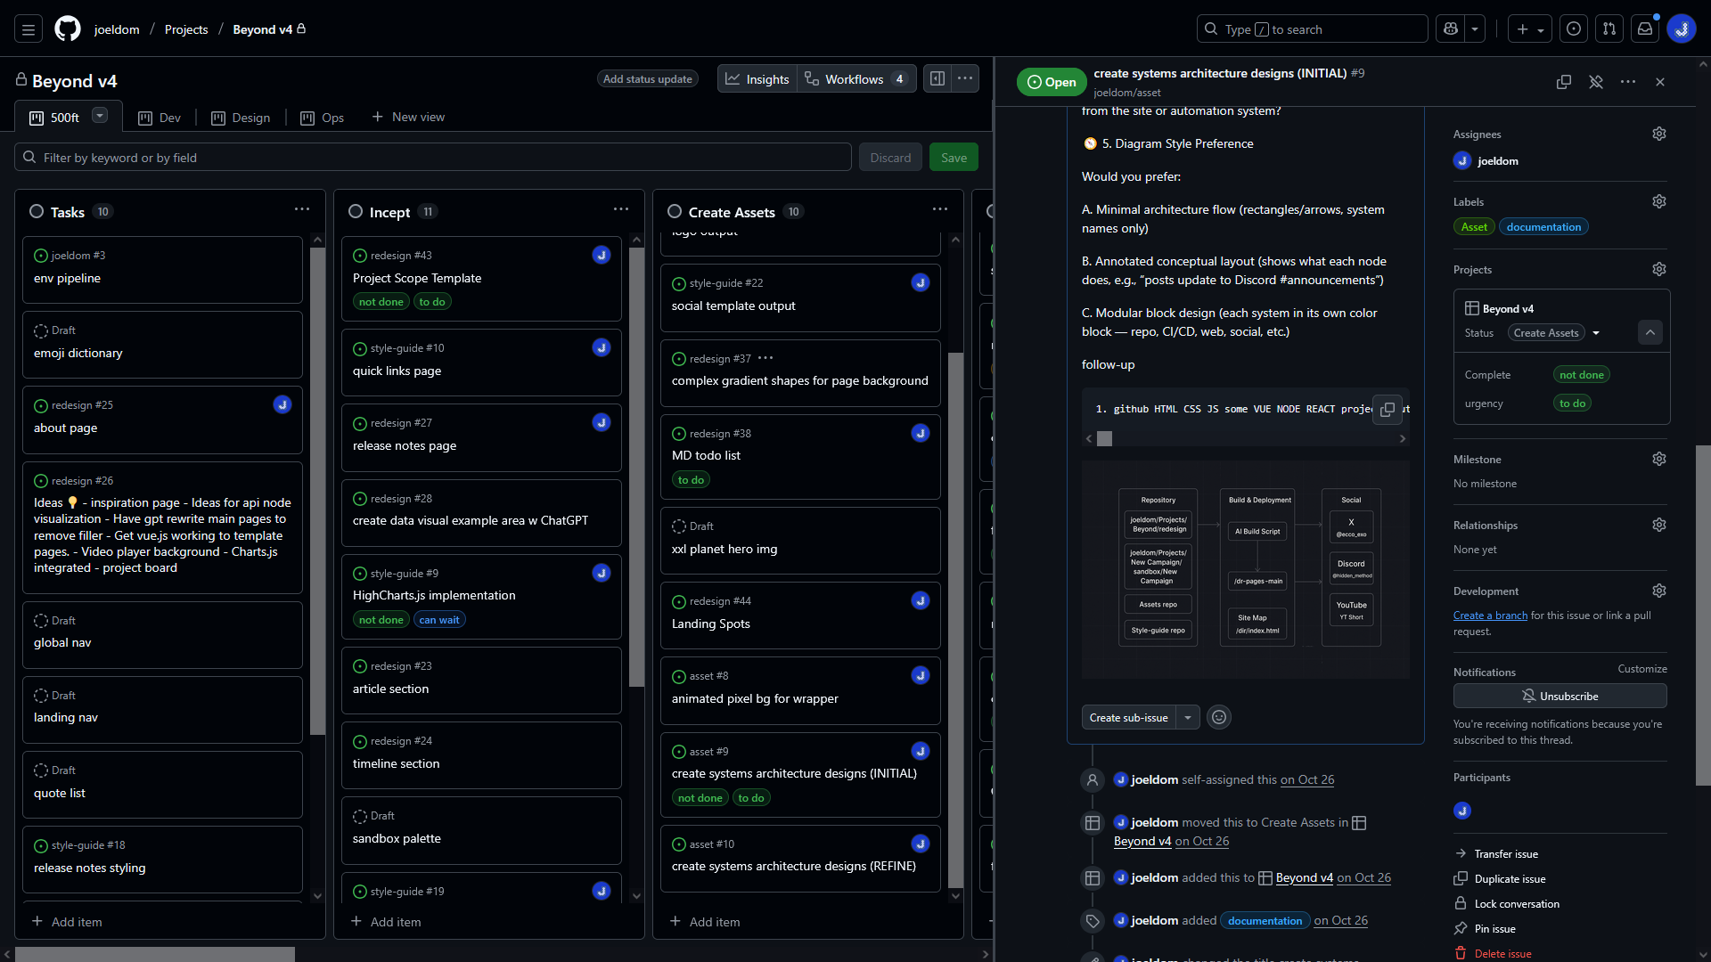The image size is (1711, 962).
Task: Open the Create sub-issue dropdown arrow
Action: click(x=1188, y=717)
